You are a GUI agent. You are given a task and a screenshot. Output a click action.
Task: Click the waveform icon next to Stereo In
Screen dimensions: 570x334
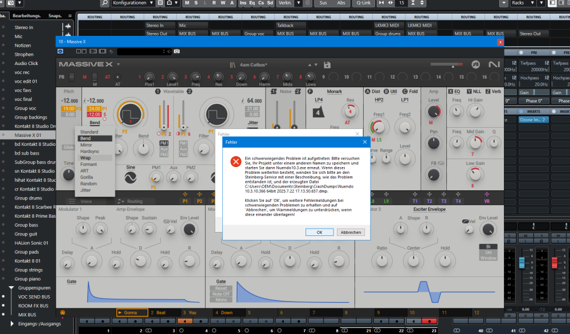pos(68,27)
